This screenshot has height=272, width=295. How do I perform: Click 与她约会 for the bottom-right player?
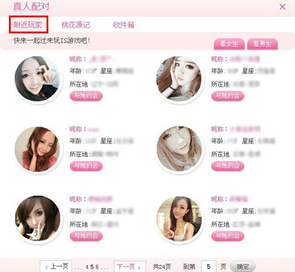[x=228, y=236]
